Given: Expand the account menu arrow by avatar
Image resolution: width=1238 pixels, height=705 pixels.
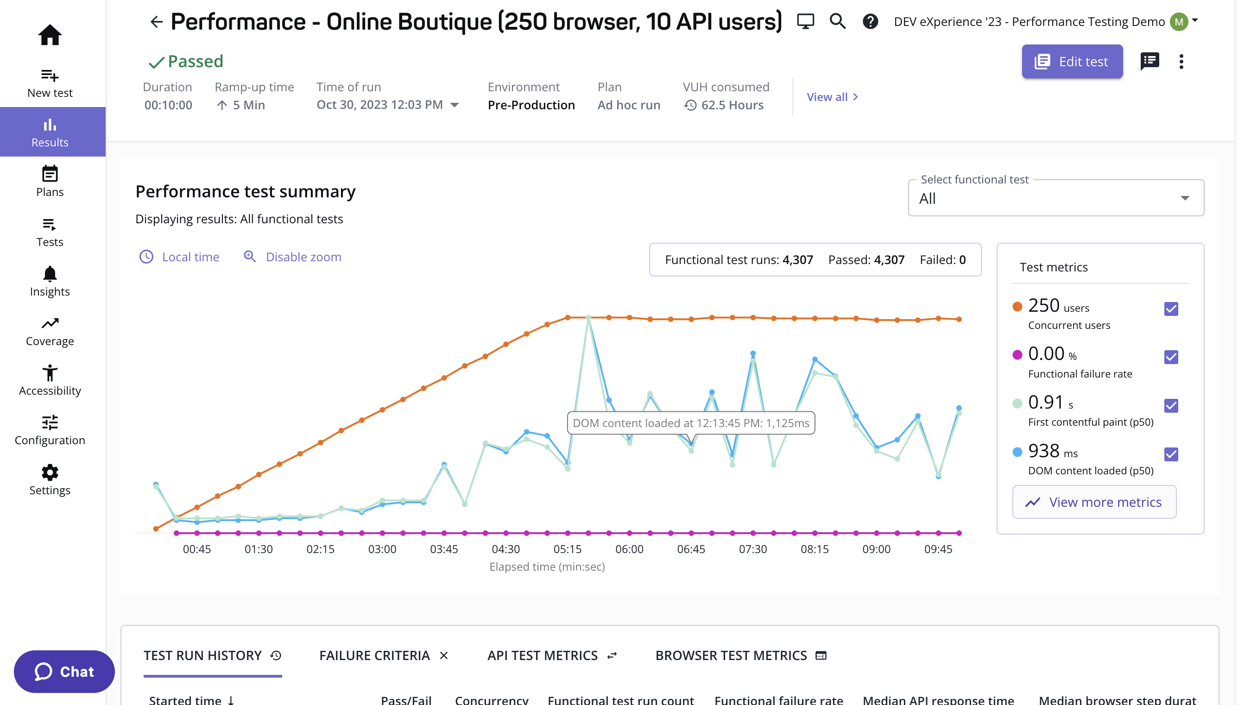Looking at the screenshot, I should [x=1195, y=20].
